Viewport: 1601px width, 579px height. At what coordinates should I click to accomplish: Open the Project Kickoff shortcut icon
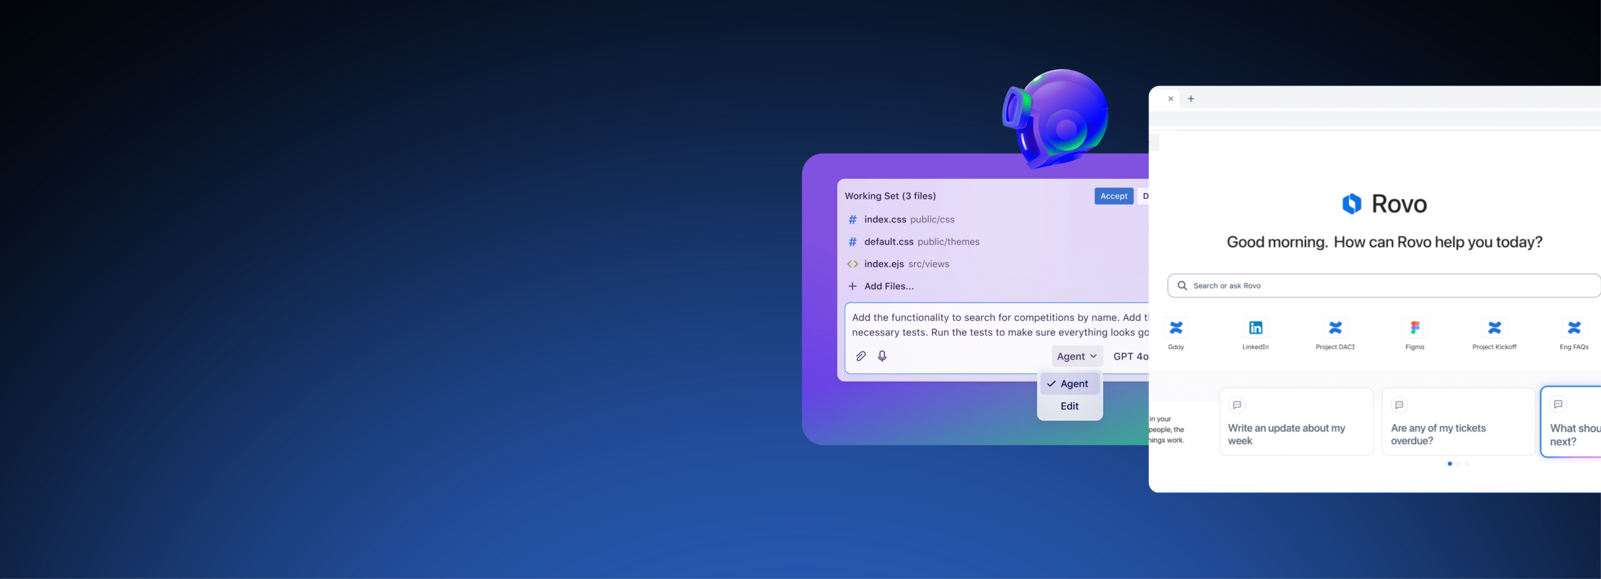tap(1494, 327)
